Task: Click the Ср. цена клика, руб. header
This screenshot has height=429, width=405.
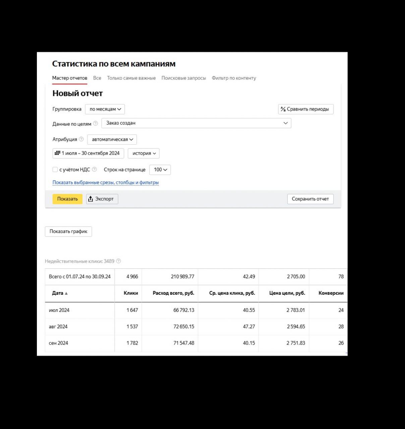Action: click(x=232, y=293)
